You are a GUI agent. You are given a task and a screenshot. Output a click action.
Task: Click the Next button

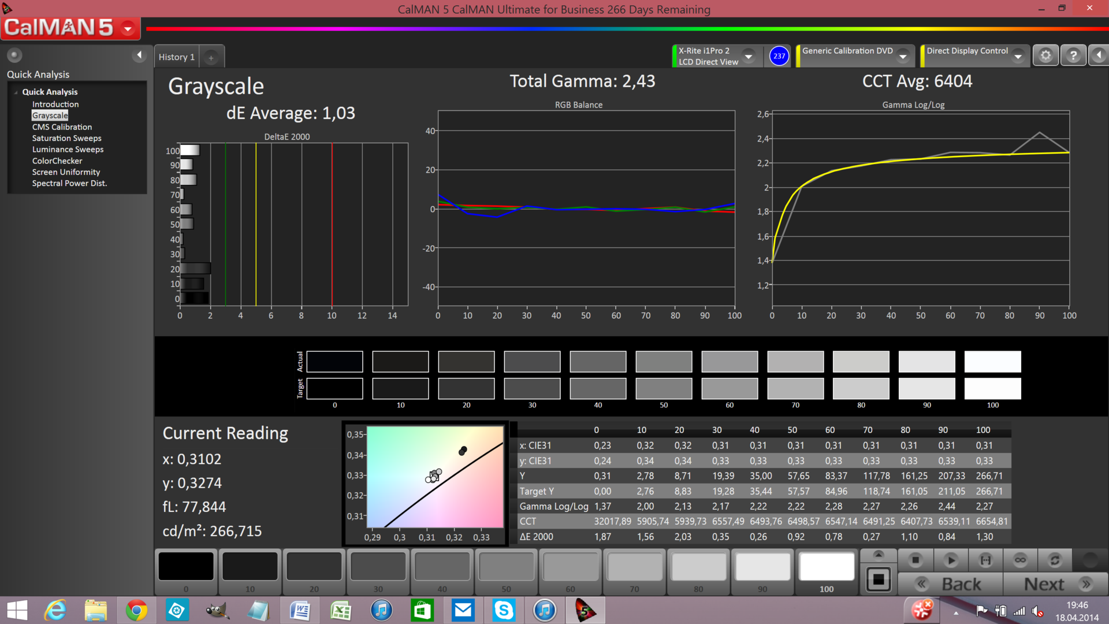pos(1056,584)
